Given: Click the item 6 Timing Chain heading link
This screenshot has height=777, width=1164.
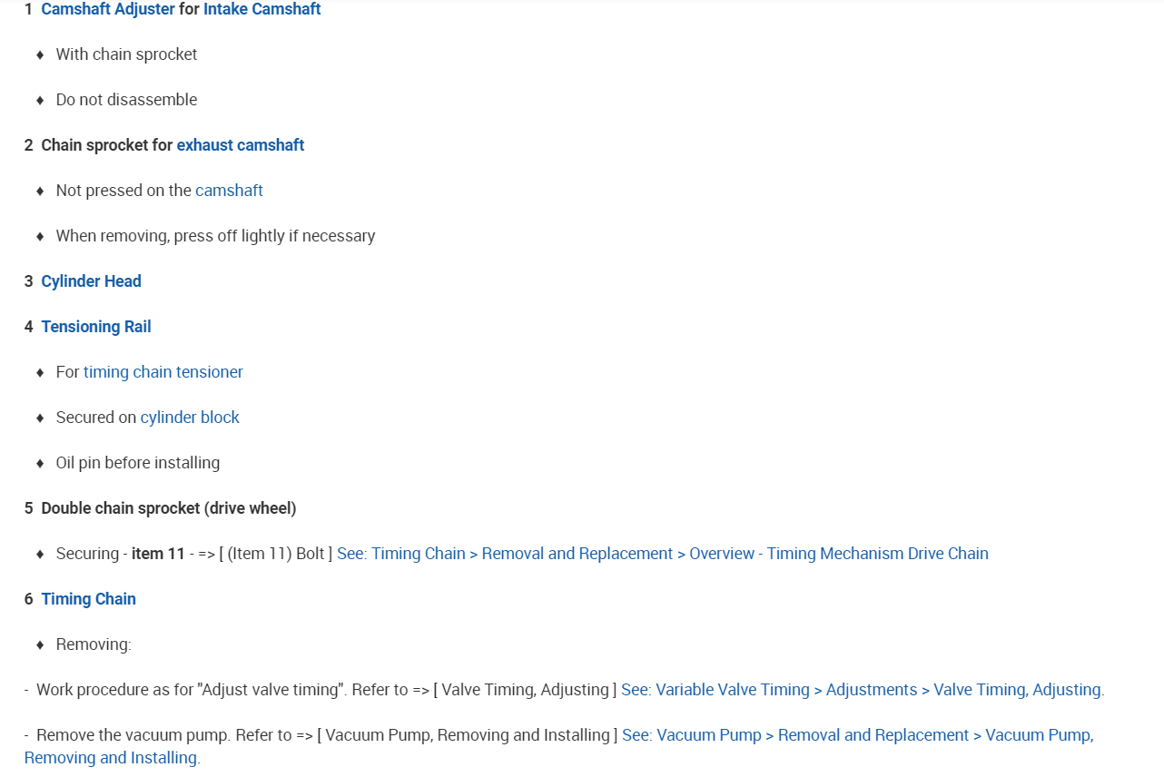Looking at the screenshot, I should (x=88, y=599).
